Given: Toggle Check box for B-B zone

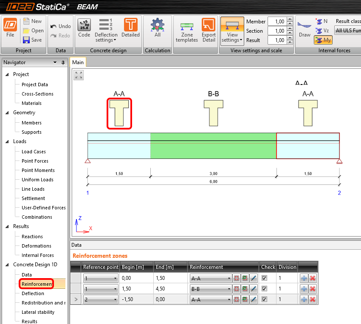Looking at the screenshot, I should [265, 289].
